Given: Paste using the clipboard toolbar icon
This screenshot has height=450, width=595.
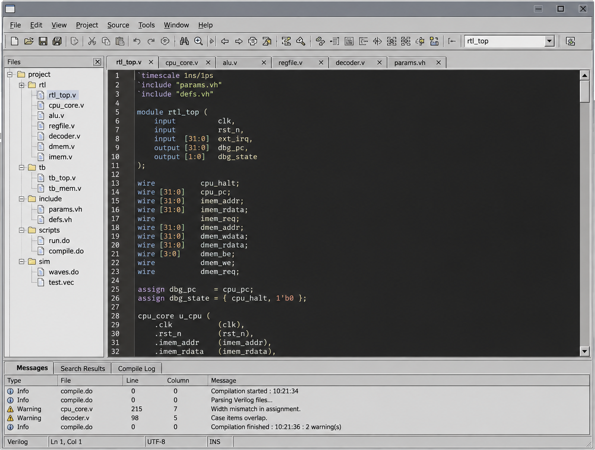Looking at the screenshot, I should click(120, 41).
